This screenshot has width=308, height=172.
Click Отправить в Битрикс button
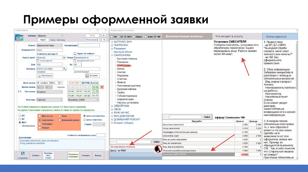point(73,155)
